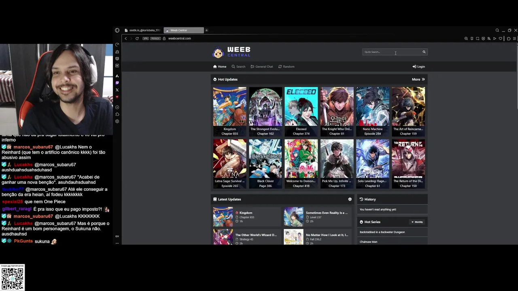Open Pick Me Up, Infinite Chapter 173 cover
The image size is (518, 291).
tap(337, 164)
